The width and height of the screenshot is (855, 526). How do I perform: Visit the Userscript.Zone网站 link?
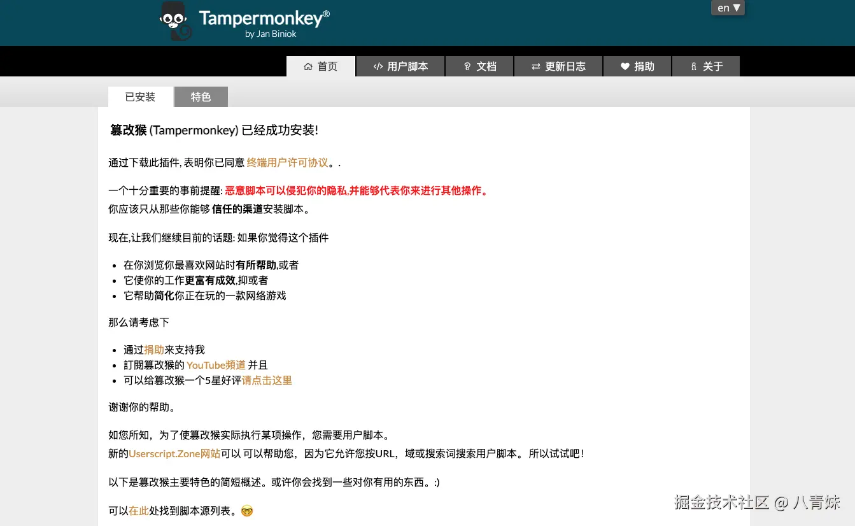tap(174, 453)
